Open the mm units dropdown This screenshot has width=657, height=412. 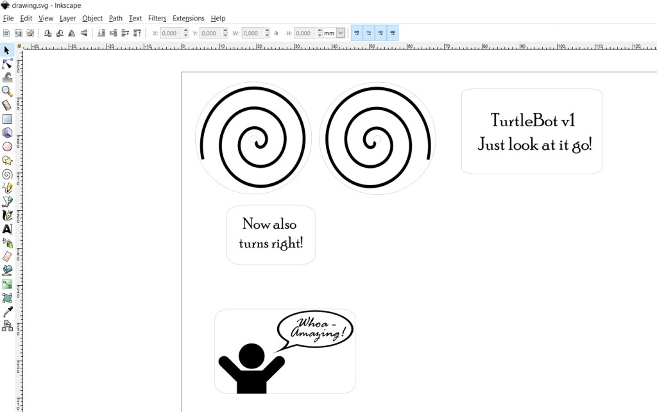point(339,33)
